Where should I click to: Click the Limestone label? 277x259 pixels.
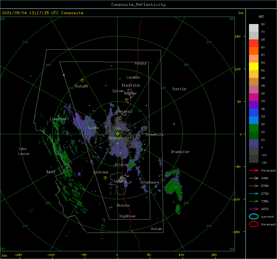58,119
